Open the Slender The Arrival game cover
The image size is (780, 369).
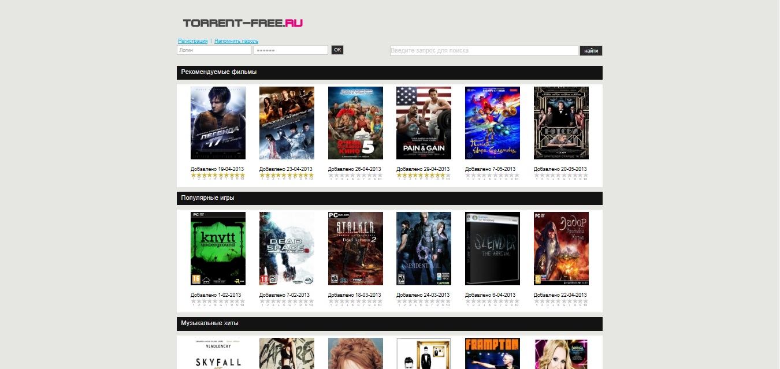[x=492, y=248]
